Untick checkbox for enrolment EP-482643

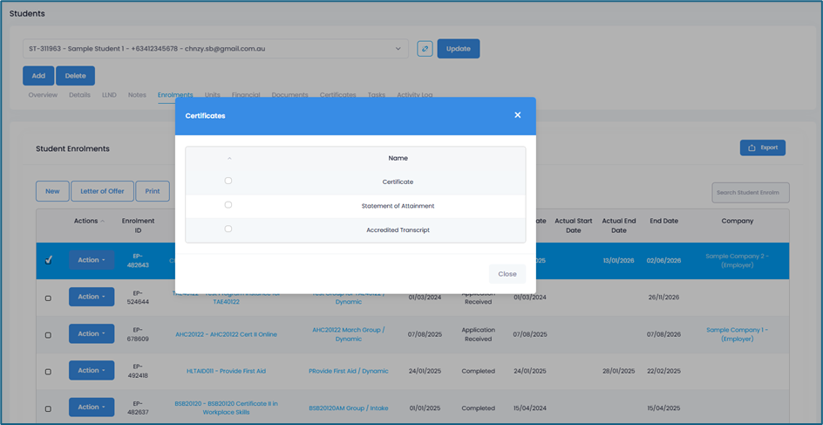tap(48, 260)
